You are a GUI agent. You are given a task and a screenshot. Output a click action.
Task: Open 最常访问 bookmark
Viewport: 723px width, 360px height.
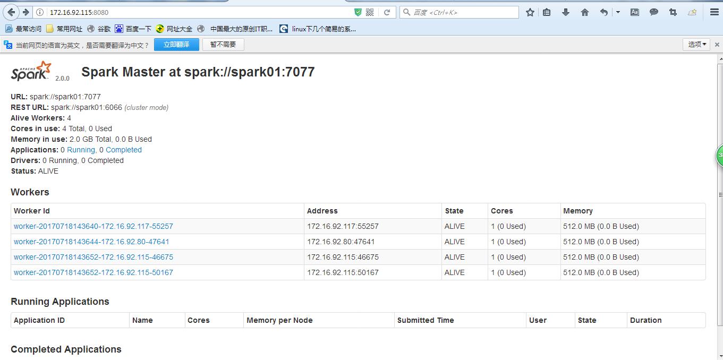click(x=23, y=29)
